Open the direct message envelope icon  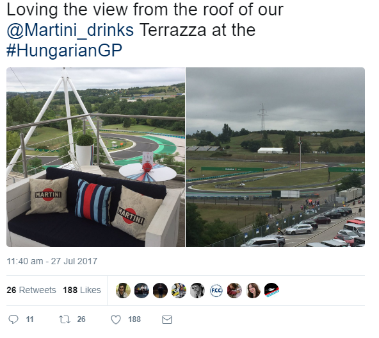(167, 319)
